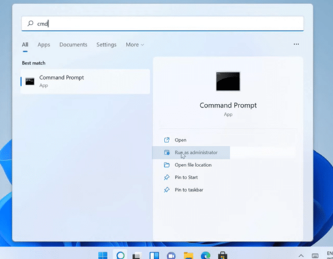Image resolution: width=333 pixels, height=259 pixels.
Task: Launch Microsoft Edge from the taskbar
Action: [206, 256]
